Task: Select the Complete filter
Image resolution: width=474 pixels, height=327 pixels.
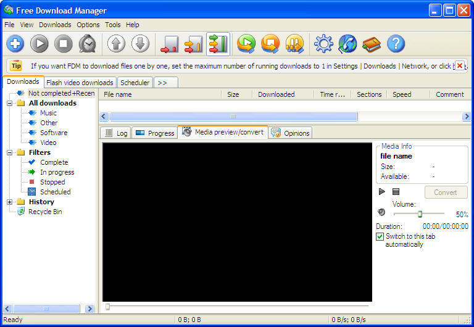Action: pyautogui.click(x=54, y=162)
